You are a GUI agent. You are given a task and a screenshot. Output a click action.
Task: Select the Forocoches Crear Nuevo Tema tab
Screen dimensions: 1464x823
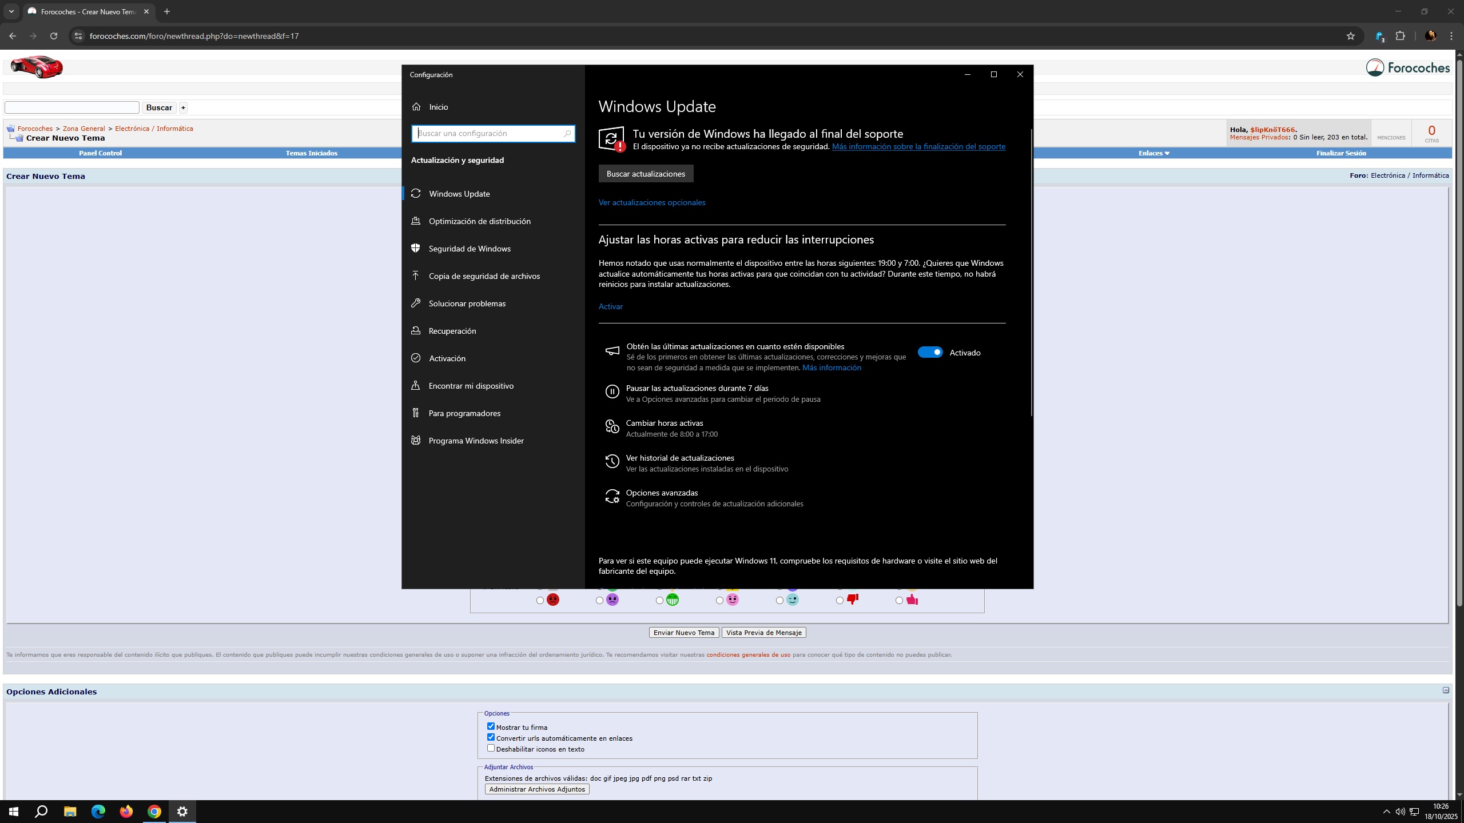click(89, 11)
